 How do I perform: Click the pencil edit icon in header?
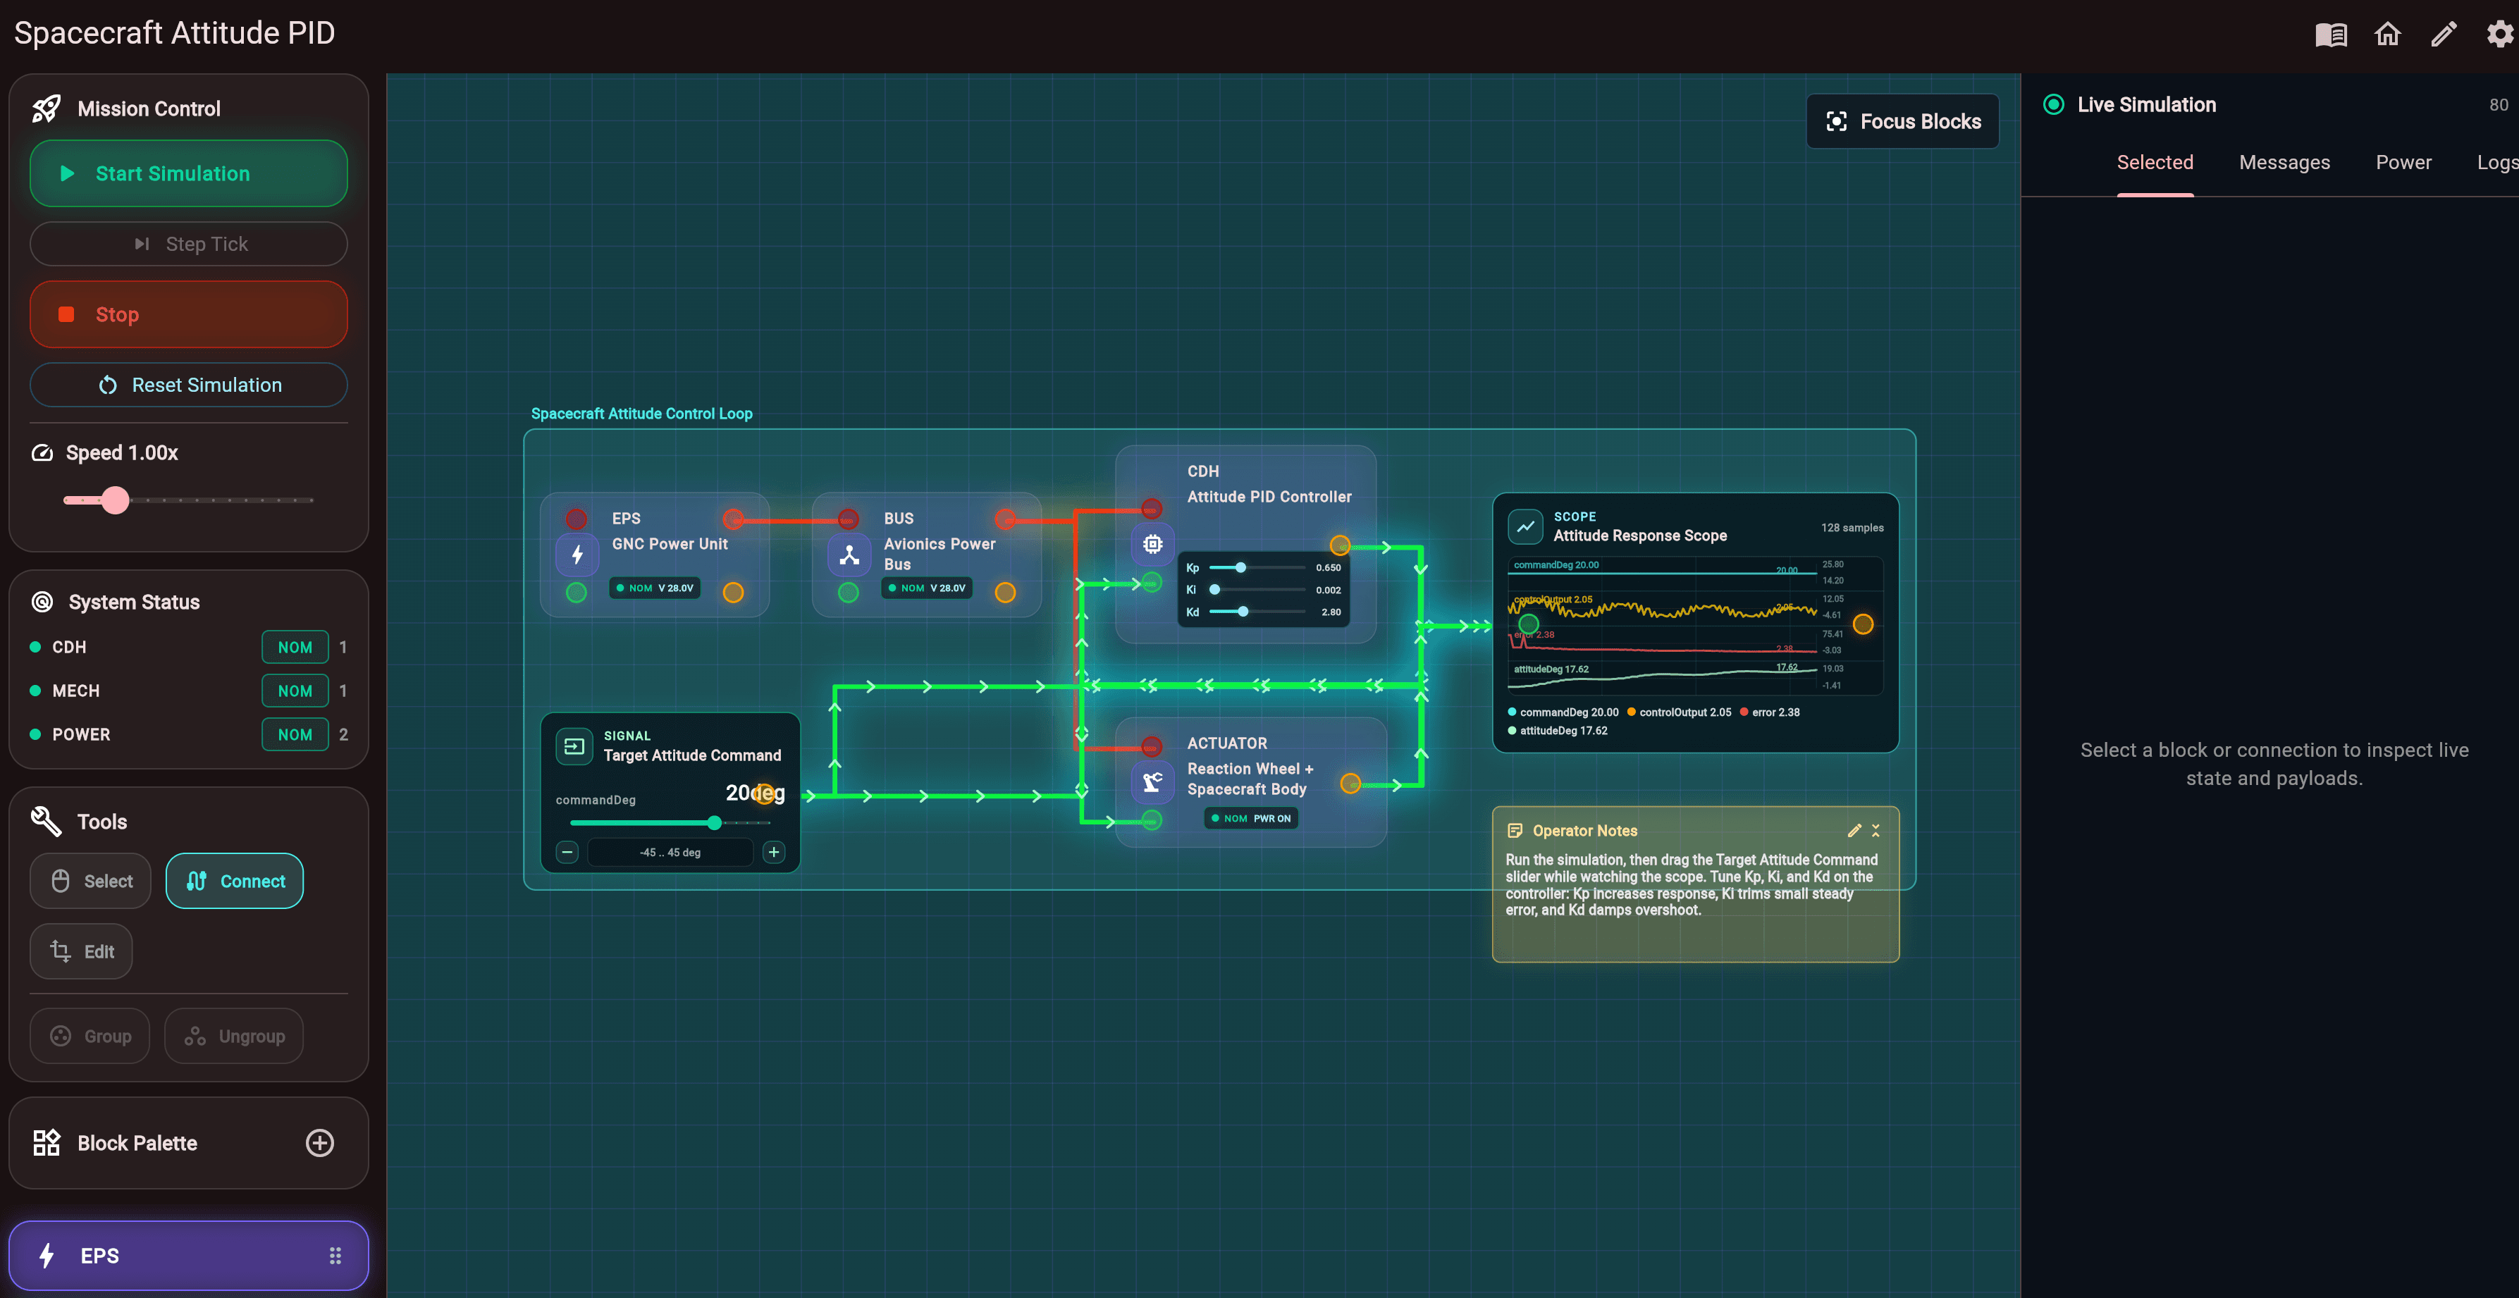[2443, 35]
